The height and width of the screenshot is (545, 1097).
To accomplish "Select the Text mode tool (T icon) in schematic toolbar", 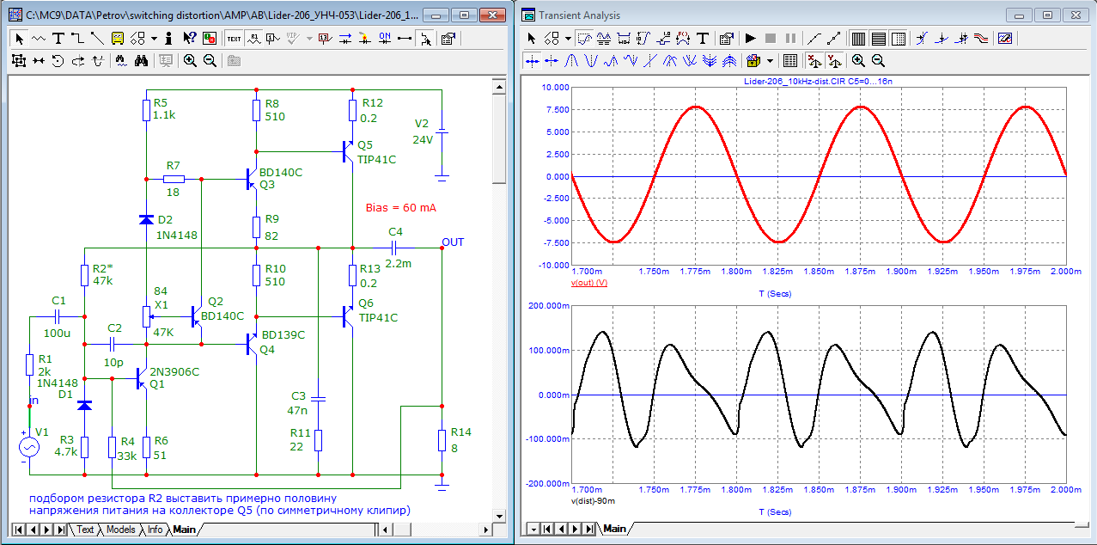I will (x=58, y=38).
